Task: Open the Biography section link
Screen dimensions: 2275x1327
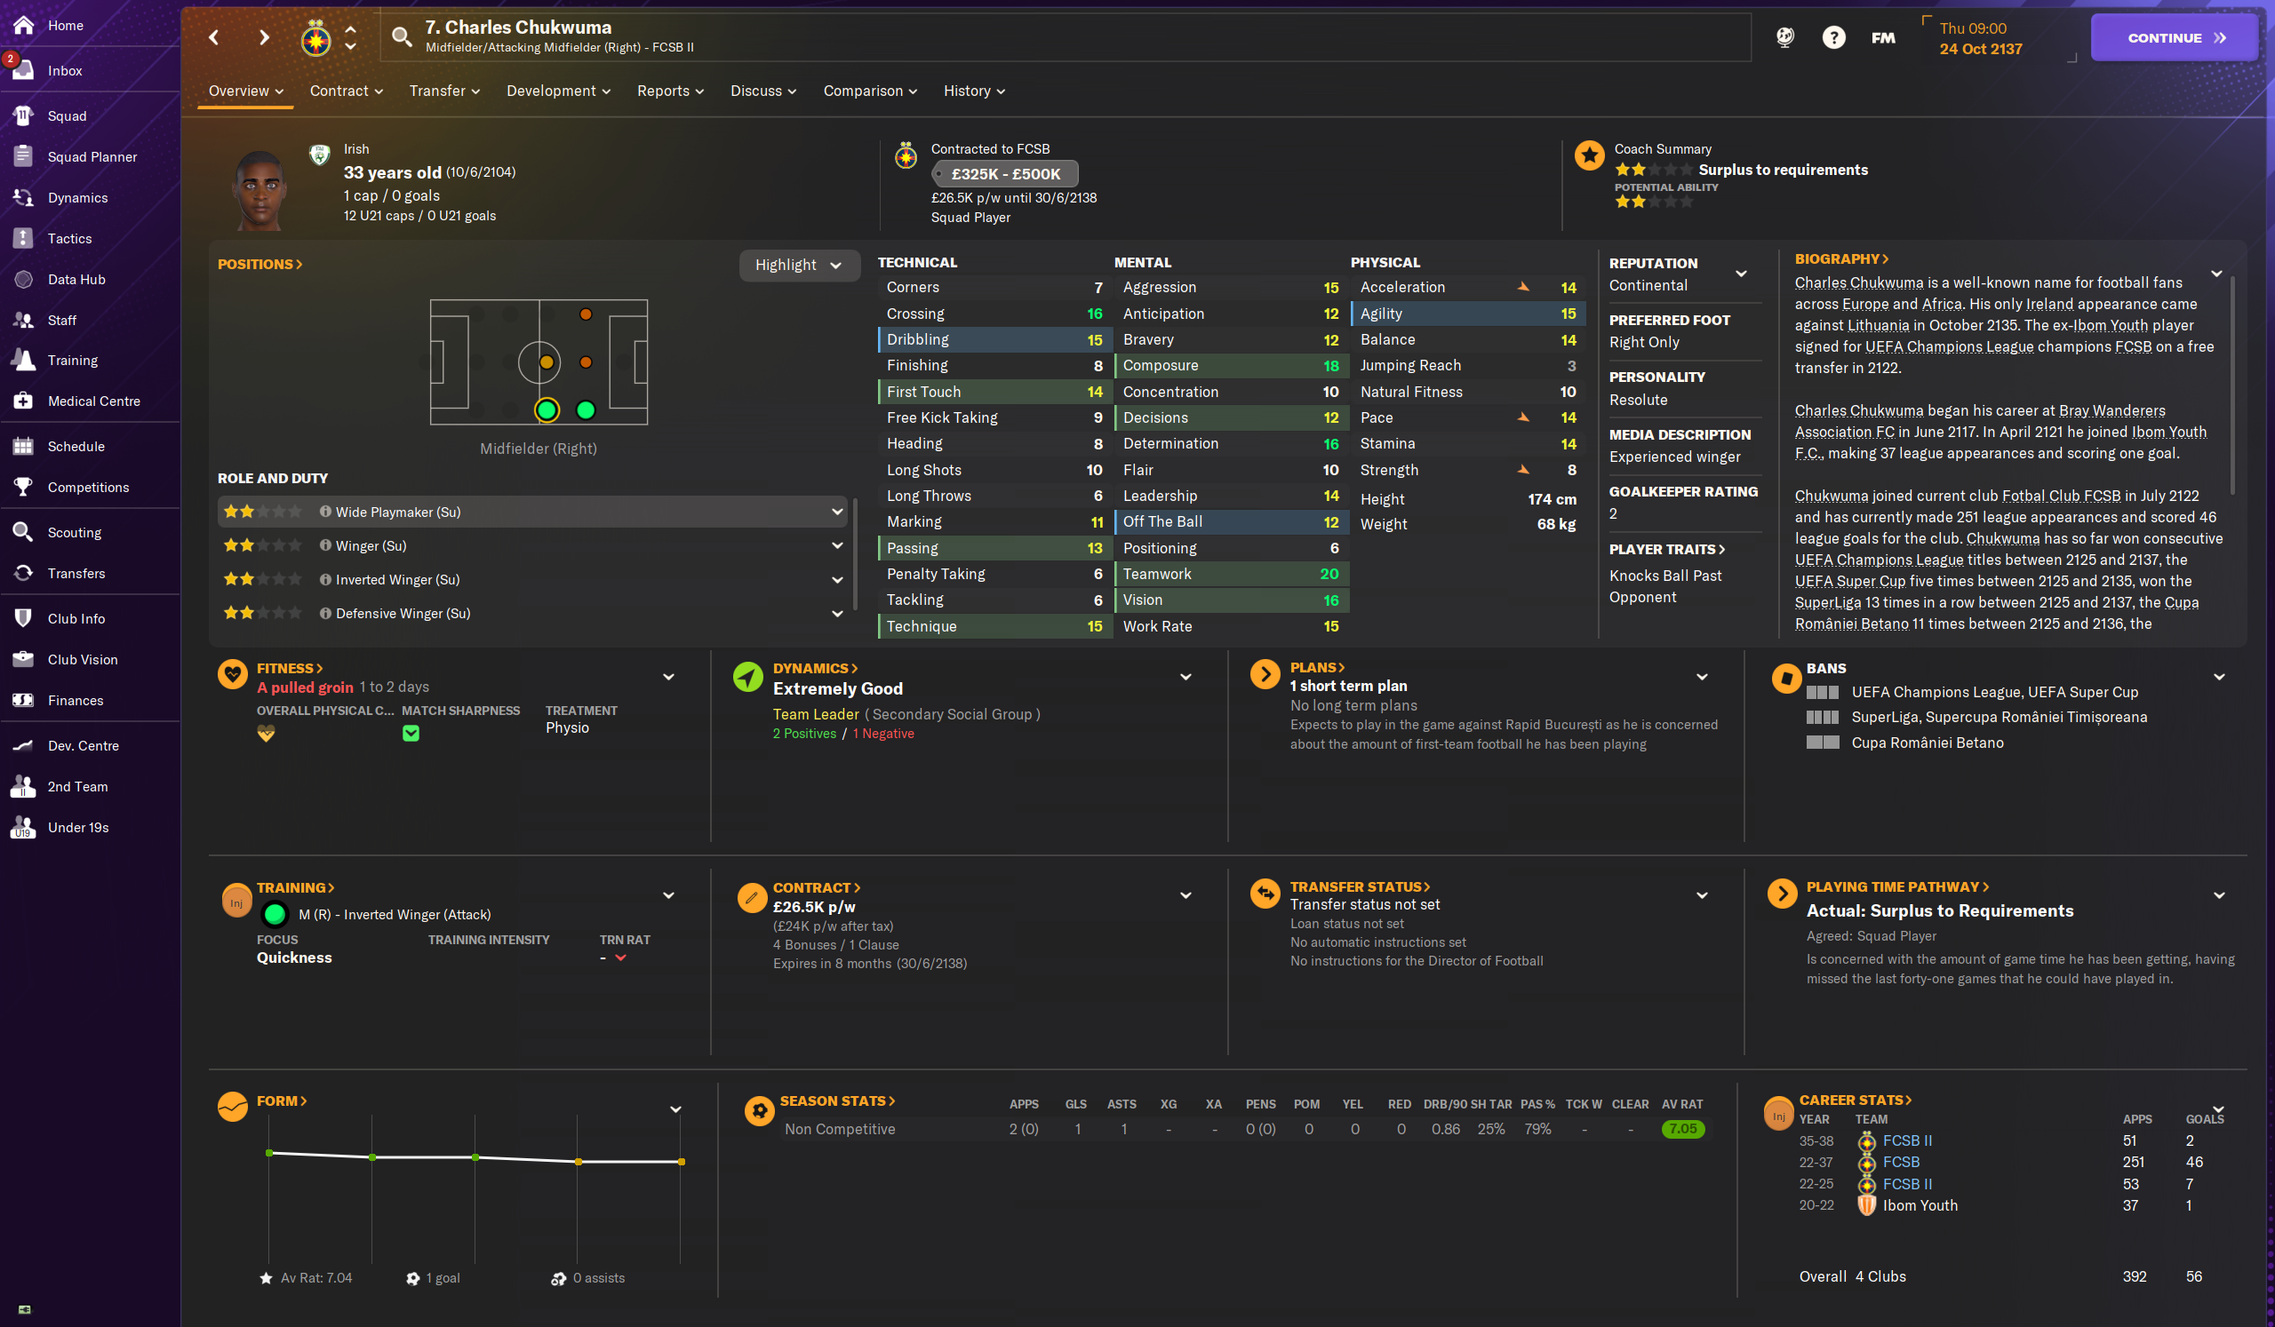Action: point(1840,258)
